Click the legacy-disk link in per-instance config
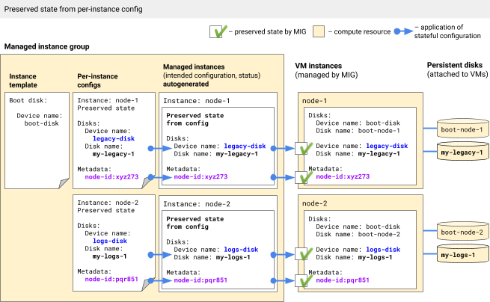 [x=113, y=138]
